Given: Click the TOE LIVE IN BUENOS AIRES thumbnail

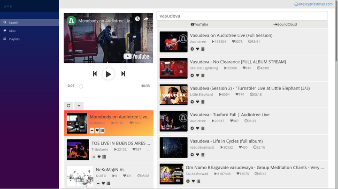Looking at the screenshot, I should (x=78, y=150).
